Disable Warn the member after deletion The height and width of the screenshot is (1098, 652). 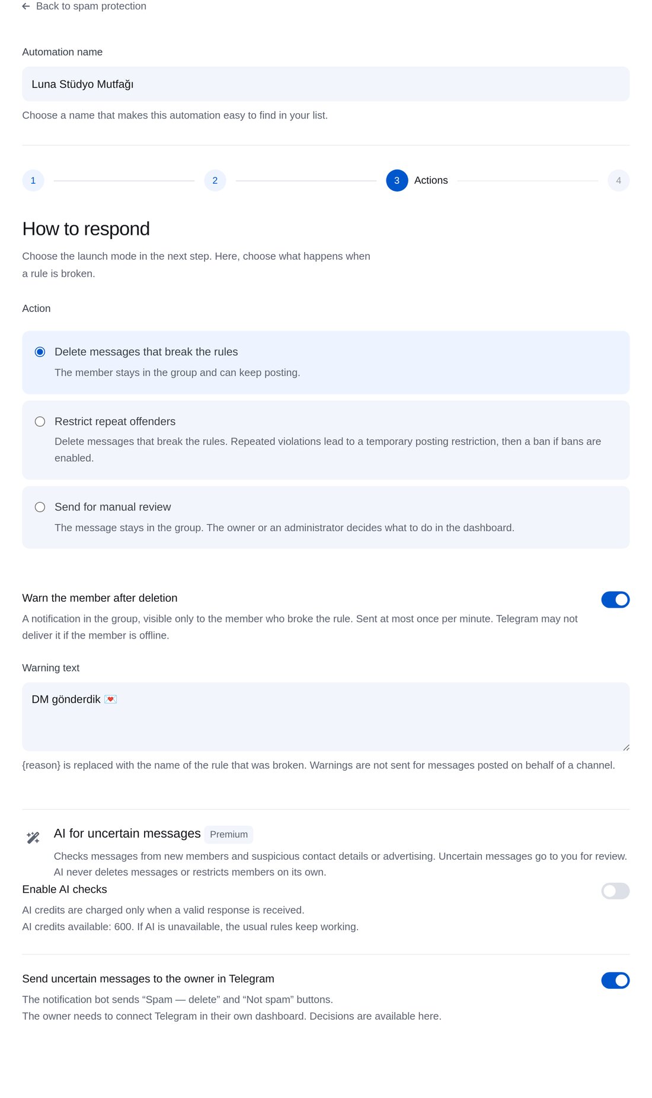tap(615, 599)
